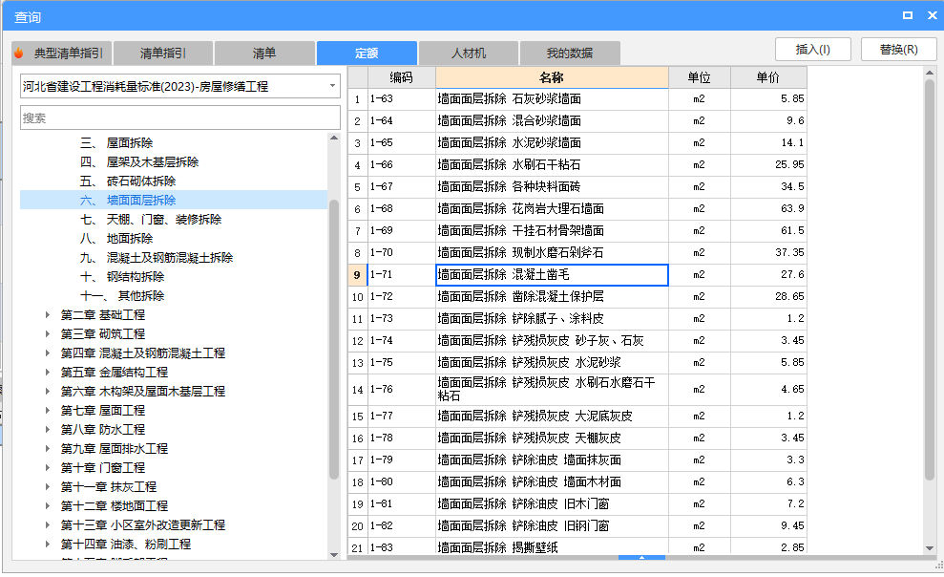
Task: Maximize the 查询 dialog window
Action: tap(908, 15)
